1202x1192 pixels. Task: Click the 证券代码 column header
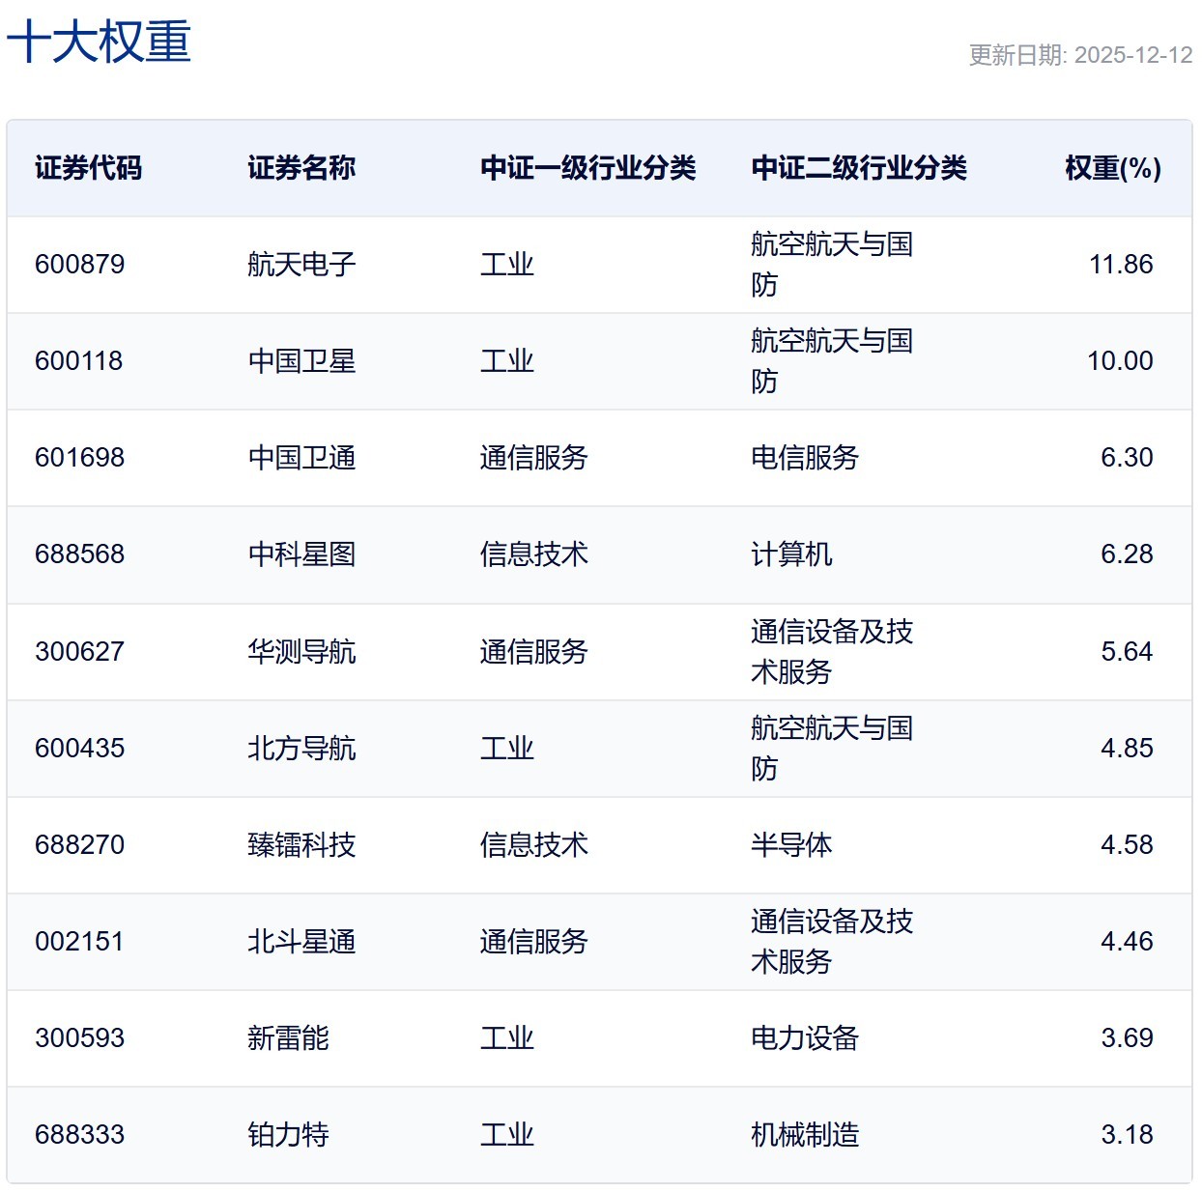pos(88,168)
